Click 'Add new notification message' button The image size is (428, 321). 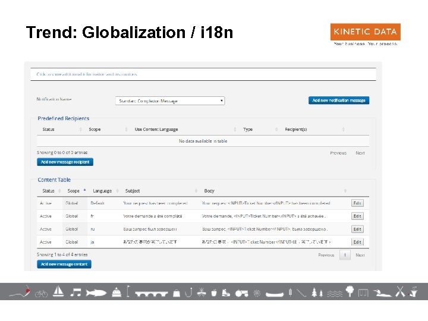[339, 100]
